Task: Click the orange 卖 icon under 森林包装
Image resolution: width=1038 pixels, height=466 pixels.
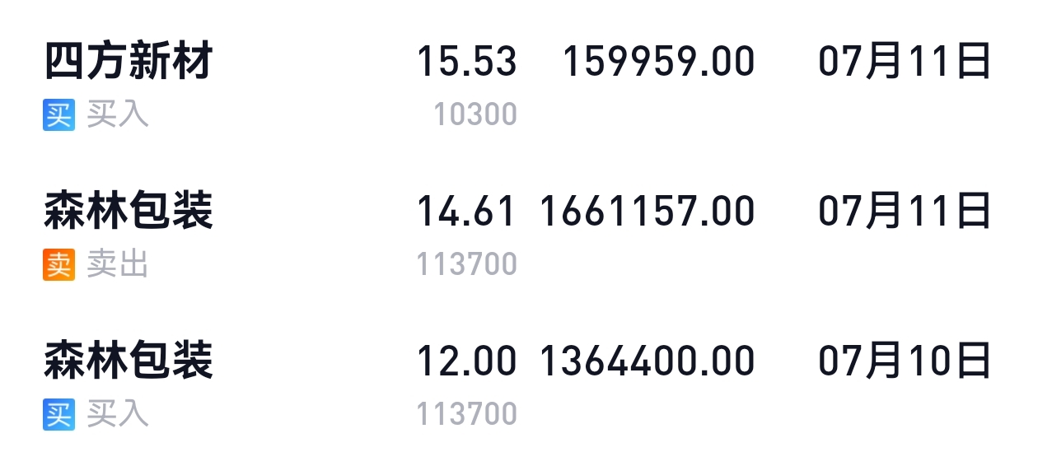Action: [x=58, y=264]
